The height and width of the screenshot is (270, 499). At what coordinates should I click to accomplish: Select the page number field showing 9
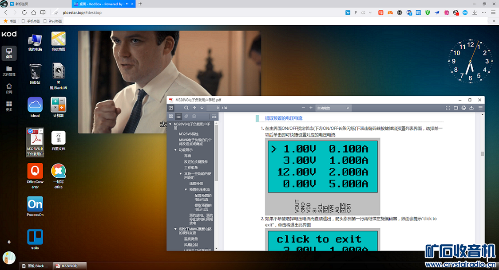pyautogui.click(x=214, y=108)
